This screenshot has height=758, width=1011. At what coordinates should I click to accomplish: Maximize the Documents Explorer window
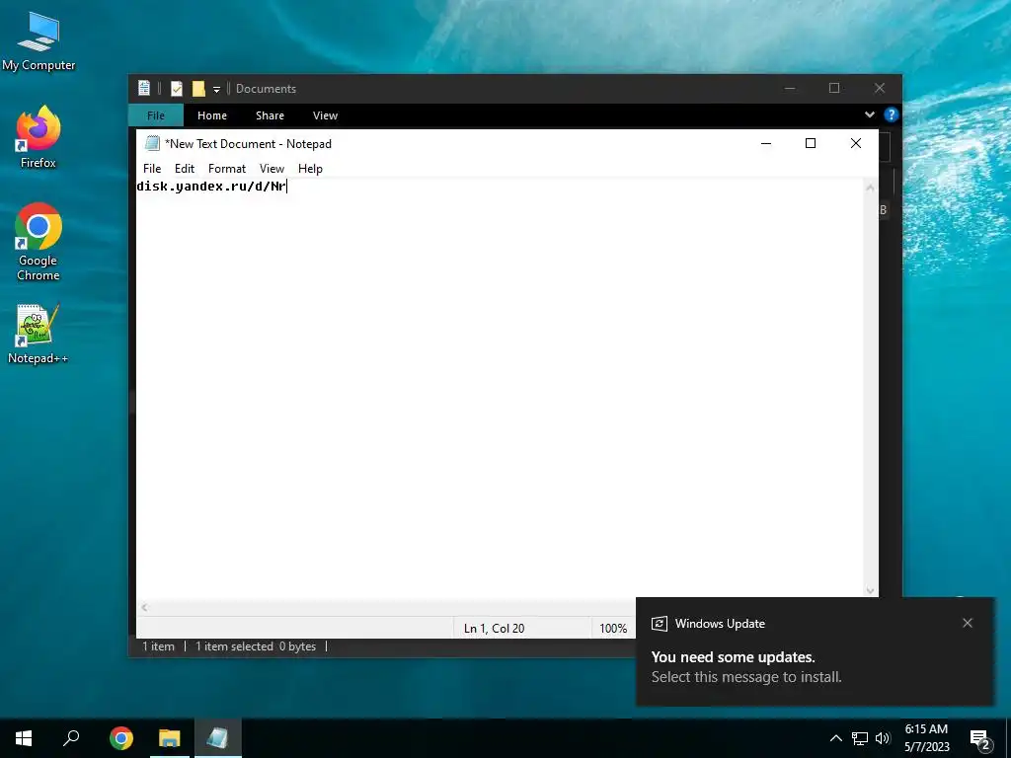[834, 88]
